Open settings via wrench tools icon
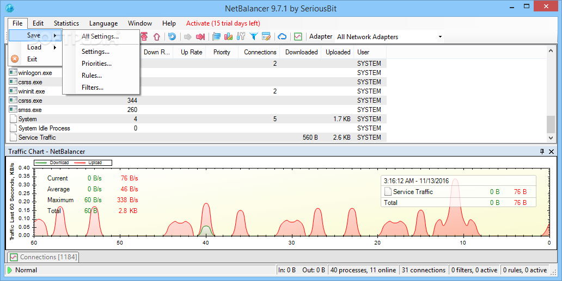The width and height of the screenshot is (562, 281). (241, 36)
